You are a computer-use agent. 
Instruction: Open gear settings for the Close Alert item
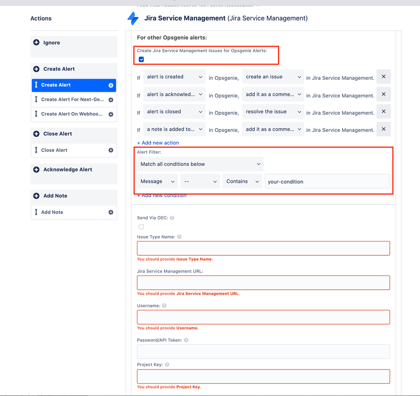[x=111, y=150]
